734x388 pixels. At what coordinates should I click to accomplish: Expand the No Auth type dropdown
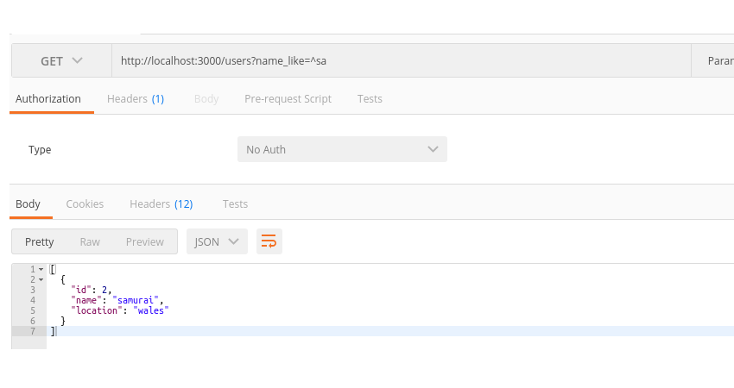click(342, 149)
